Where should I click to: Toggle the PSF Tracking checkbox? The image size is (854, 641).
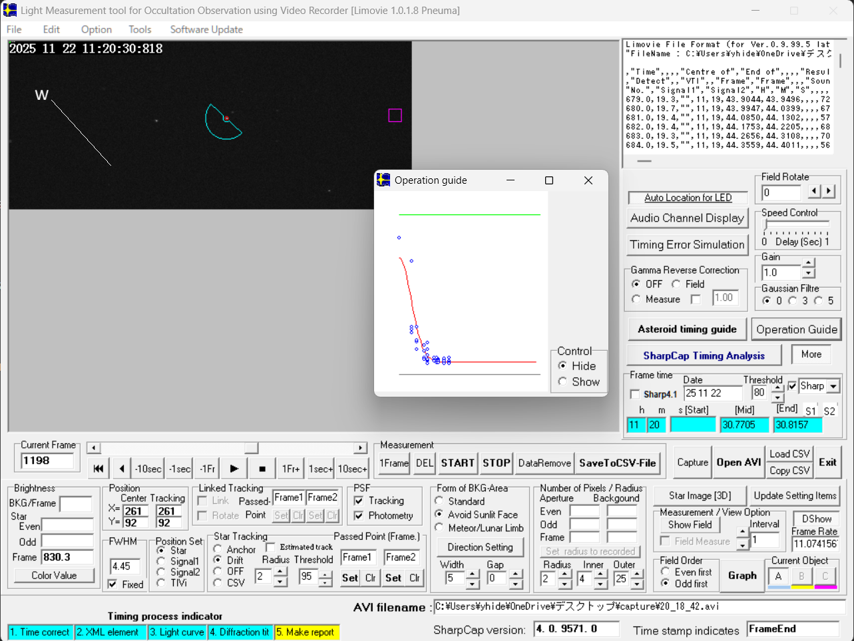tap(359, 501)
